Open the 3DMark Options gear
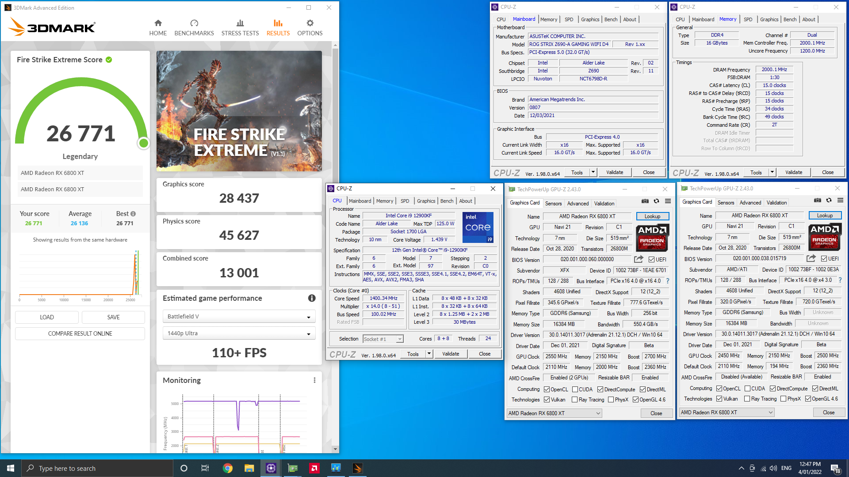 click(310, 27)
